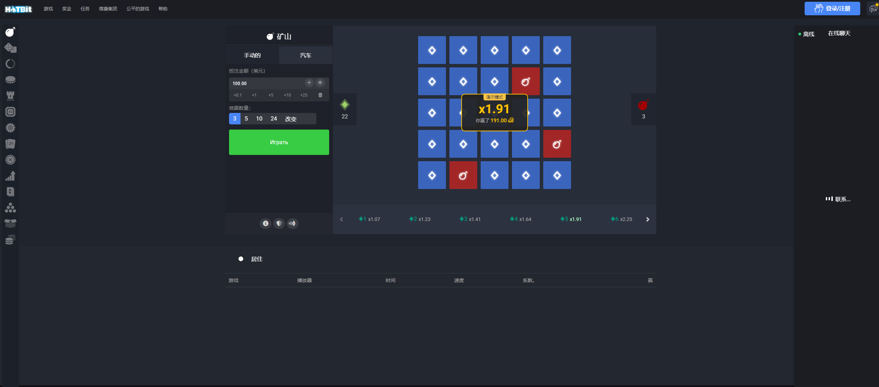This screenshot has height=387, width=879.
Task: Select mine count option 5
Action: pyautogui.click(x=246, y=119)
